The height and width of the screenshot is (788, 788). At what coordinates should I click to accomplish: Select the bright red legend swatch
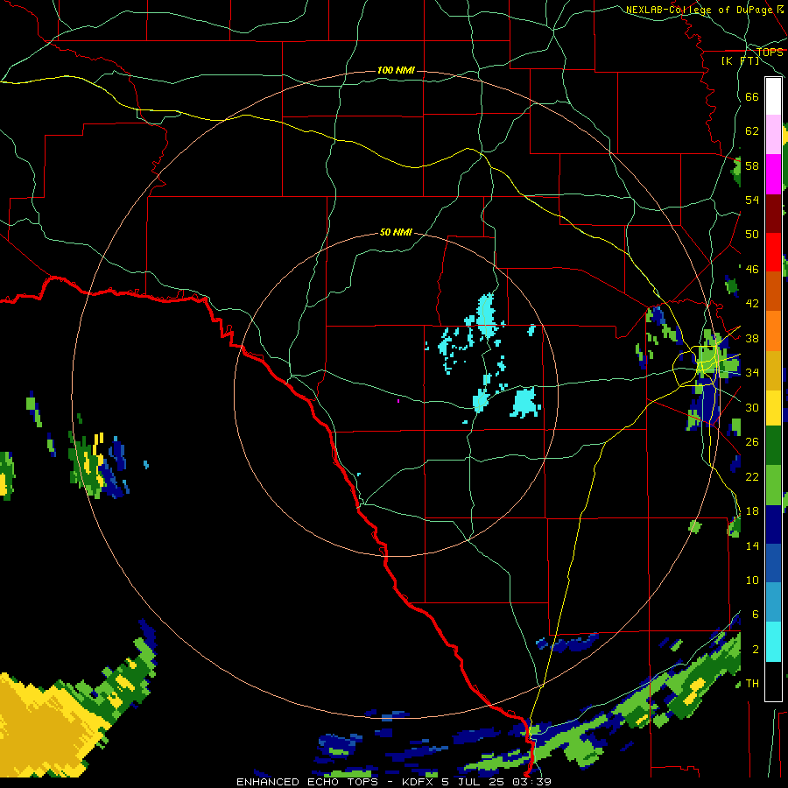(773, 252)
